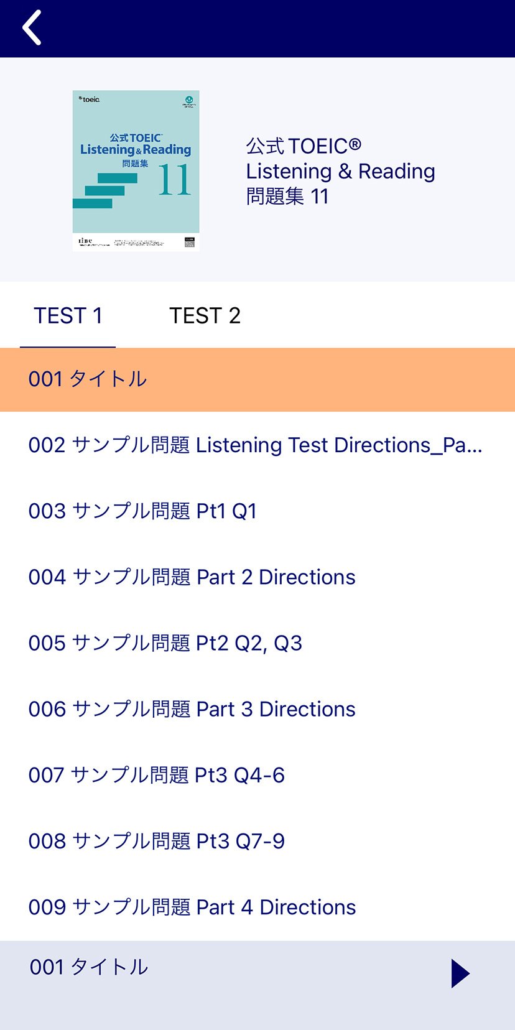The image size is (515, 1030).
Task: Tap track 008 サンプル問題 Pt3 Q7-9
Action: (x=156, y=841)
